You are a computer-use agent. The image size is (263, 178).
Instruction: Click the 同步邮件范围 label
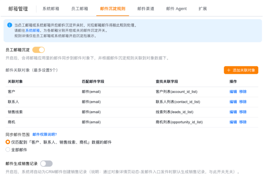coord(18,135)
